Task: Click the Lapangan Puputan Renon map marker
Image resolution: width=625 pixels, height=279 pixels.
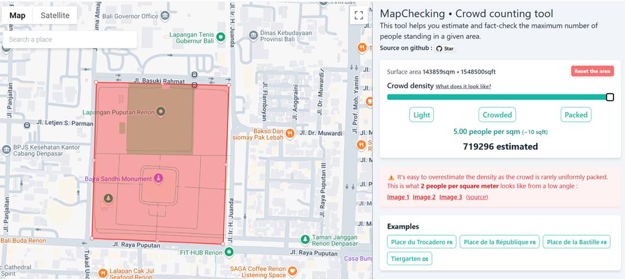Action: pyautogui.click(x=161, y=111)
